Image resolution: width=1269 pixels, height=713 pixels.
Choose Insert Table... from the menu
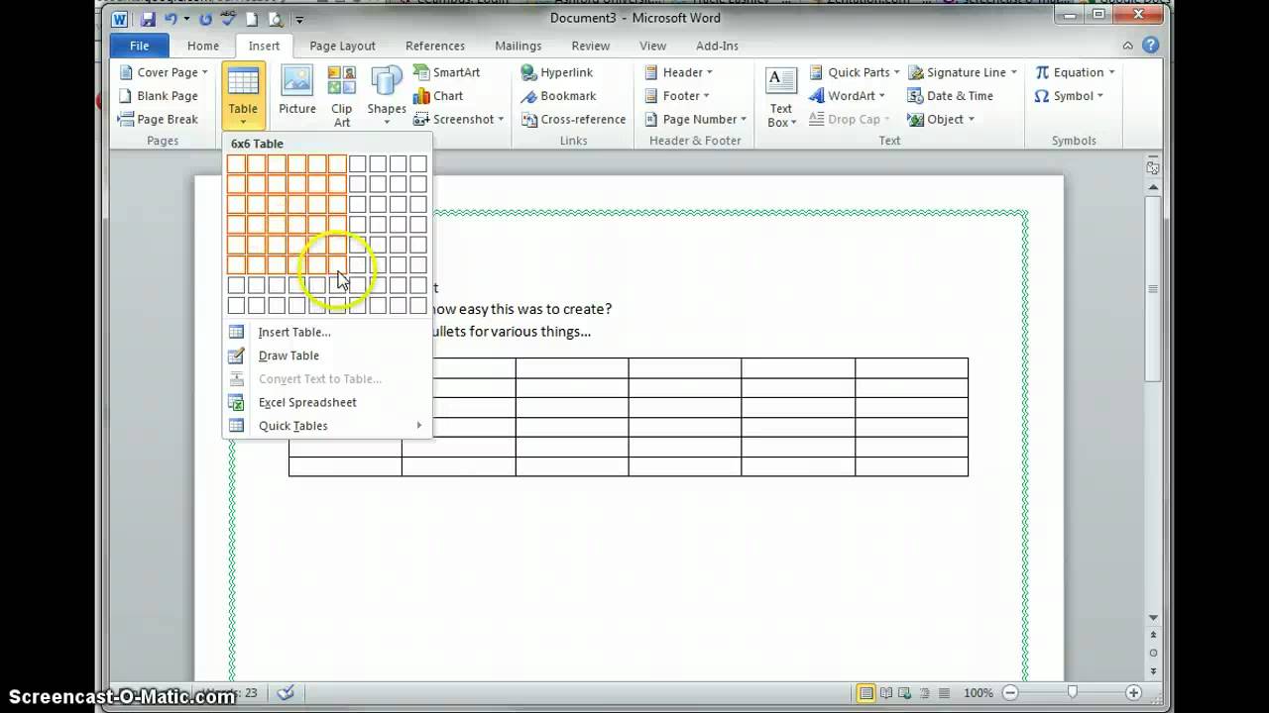pyautogui.click(x=328, y=332)
